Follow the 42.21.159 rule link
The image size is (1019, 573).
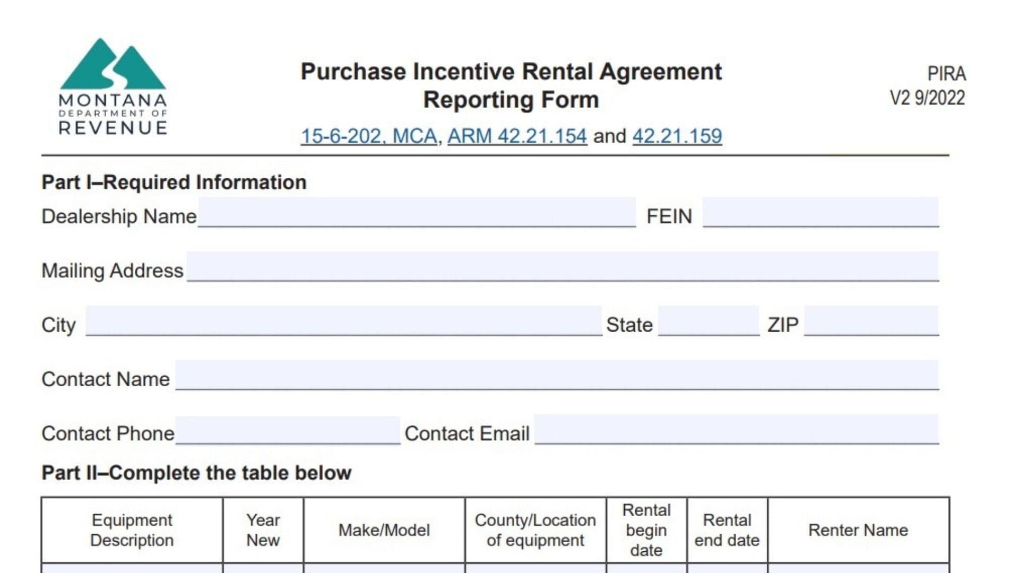(x=677, y=136)
